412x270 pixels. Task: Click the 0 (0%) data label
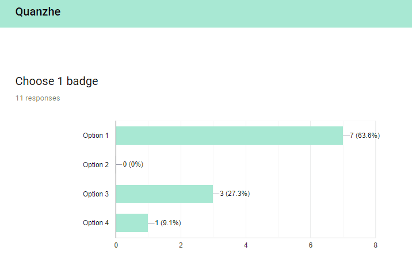click(x=133, y=164)
